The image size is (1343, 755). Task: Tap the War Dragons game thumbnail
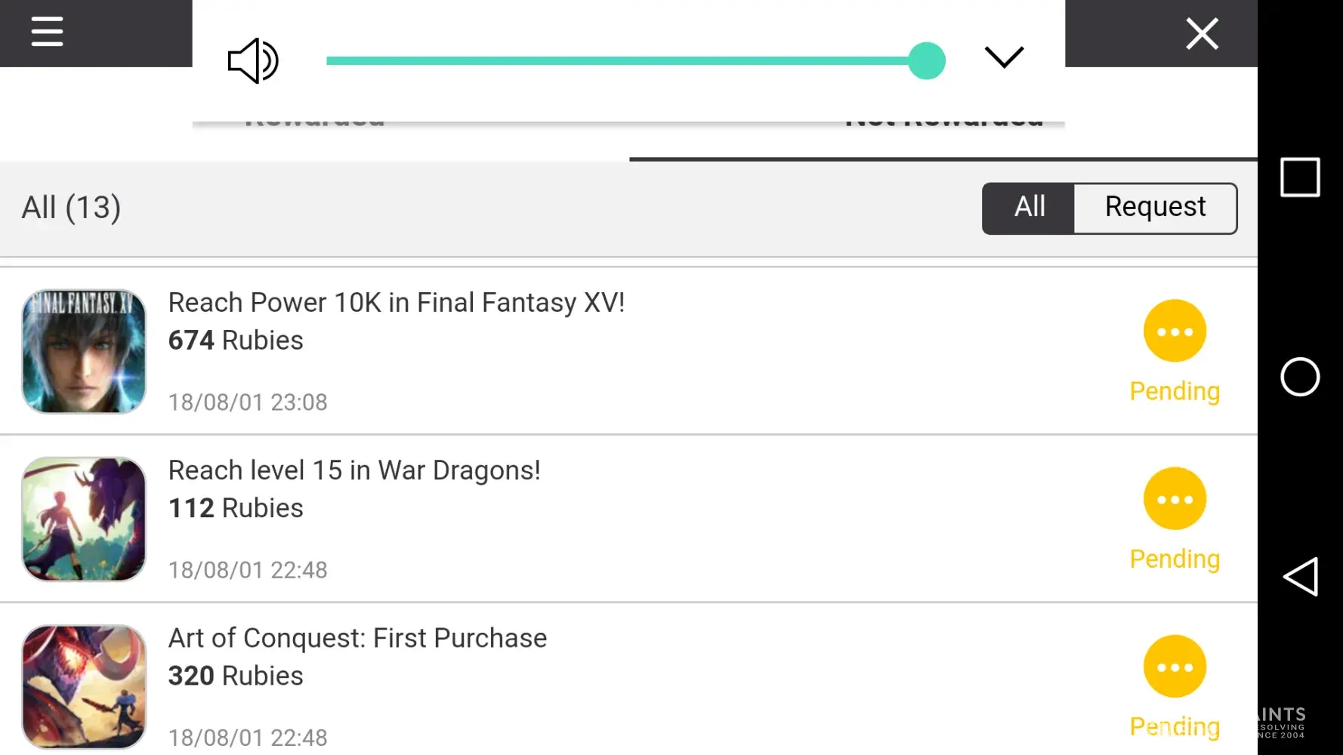(84, 519)
